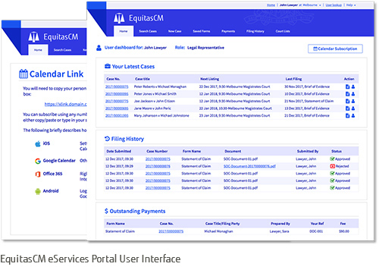Switch to the Saved Forms tab

(x=202, y=31)
